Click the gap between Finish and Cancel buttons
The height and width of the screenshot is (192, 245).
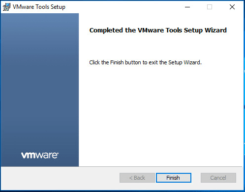point(196,178)
